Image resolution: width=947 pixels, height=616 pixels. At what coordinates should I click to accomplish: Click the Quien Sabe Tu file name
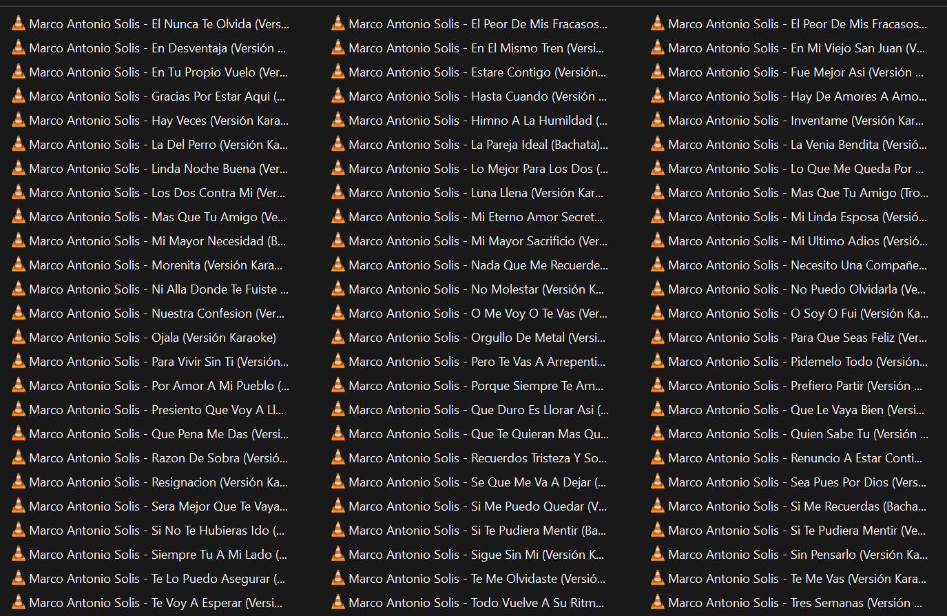coord(797,434)
